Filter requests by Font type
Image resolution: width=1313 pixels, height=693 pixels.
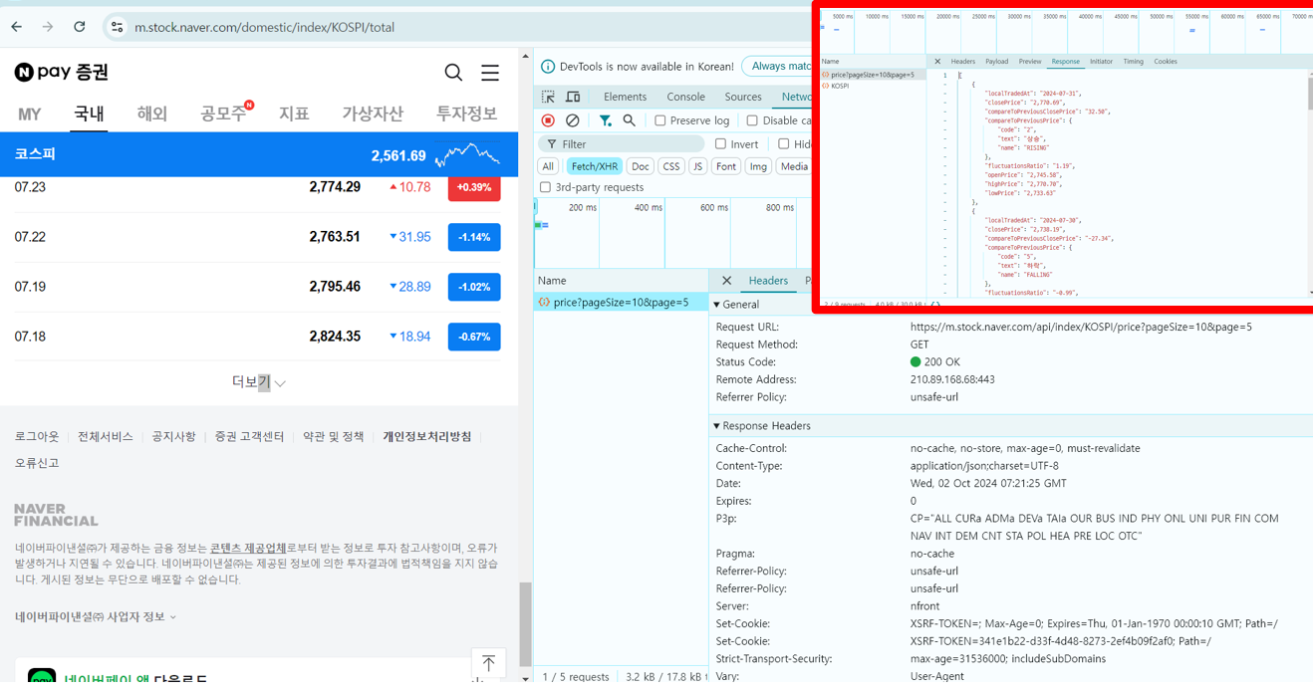coord(726,166)
